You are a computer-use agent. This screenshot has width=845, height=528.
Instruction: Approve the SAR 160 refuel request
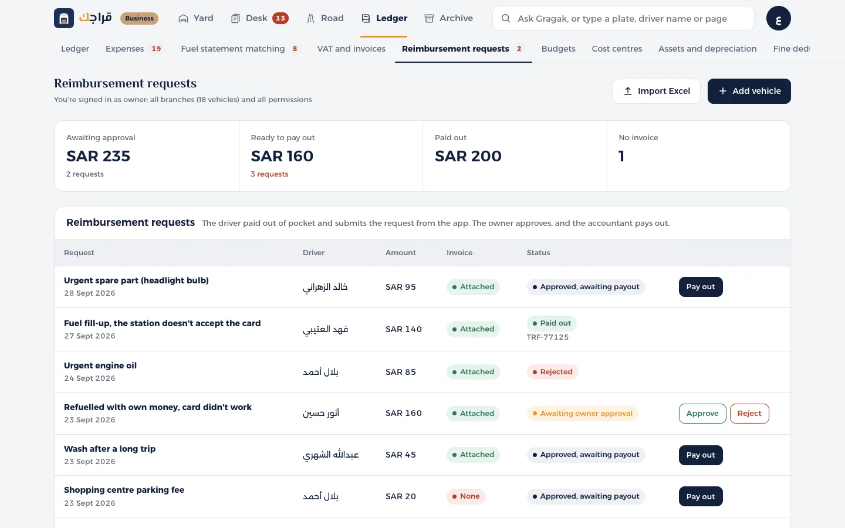pyautogui.click(x=702, y=414)
